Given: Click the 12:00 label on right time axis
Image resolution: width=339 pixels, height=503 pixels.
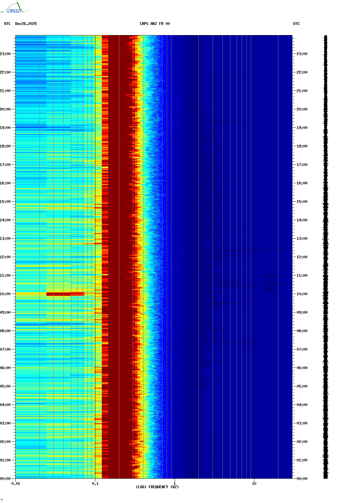Looking at the screenshot, I should pyautogui.click(x=302, y=257).
